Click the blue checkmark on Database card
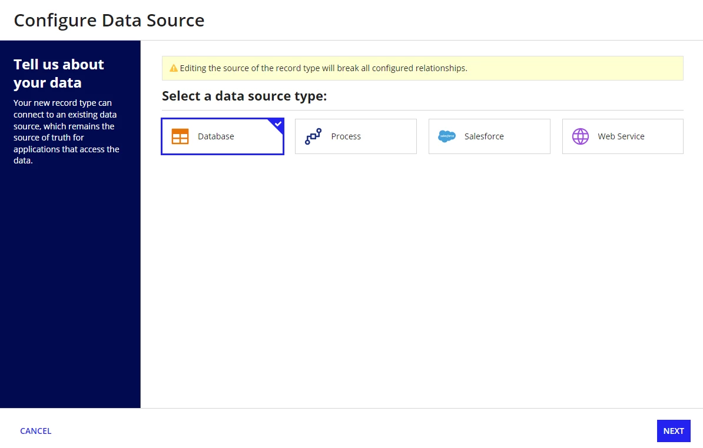 pos(278,124)
